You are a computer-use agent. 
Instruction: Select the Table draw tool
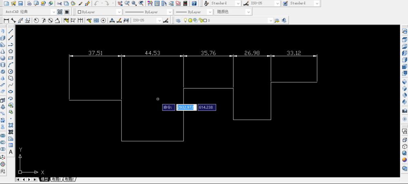point(11,145)
